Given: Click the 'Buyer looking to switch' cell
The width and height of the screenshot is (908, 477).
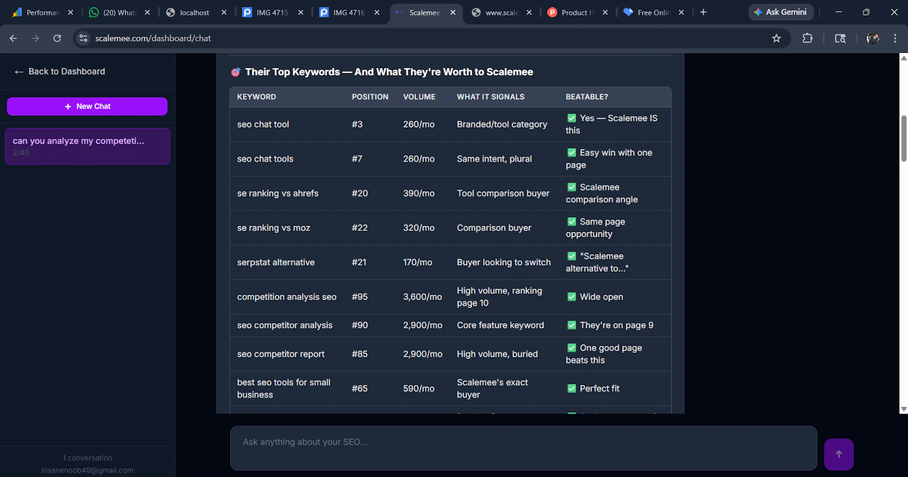Looking at the screenshot, I should pyautogui.click(x=504, y=263).
